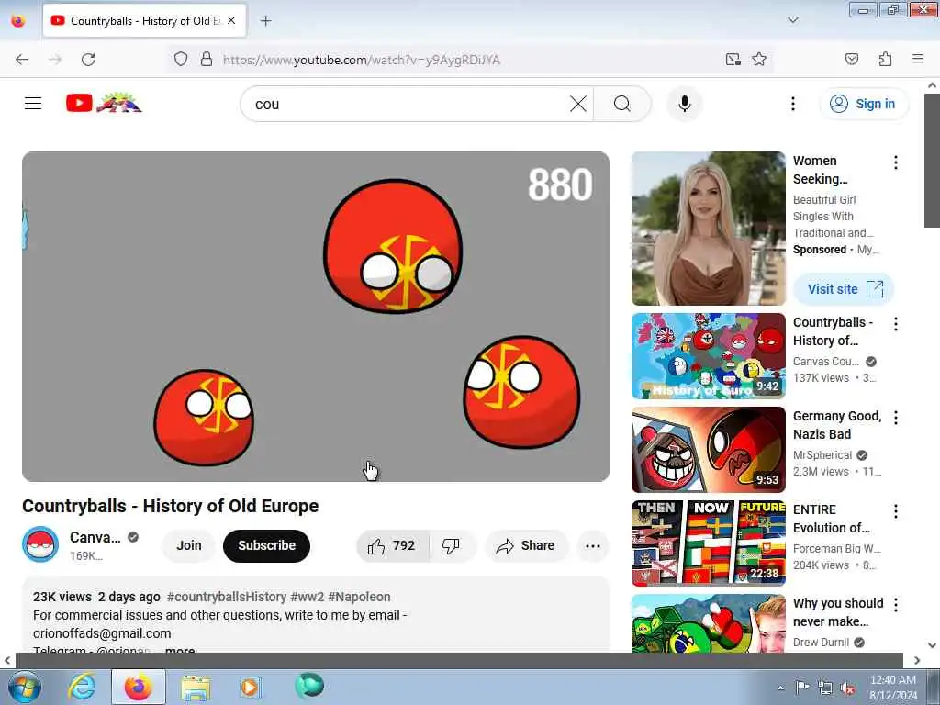The height and width of the screenshot is (705, 940).
Task: Open sponsored Women Seeking ad thumbnail
Action: tap(708, 229)
